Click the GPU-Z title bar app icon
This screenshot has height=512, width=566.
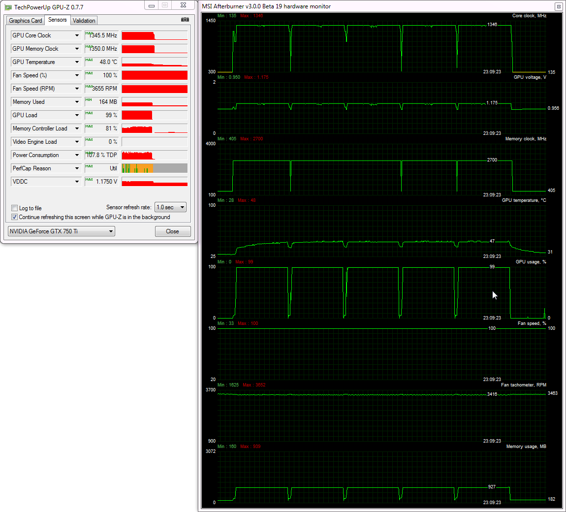pyautogui.click(x=8, y=7)
